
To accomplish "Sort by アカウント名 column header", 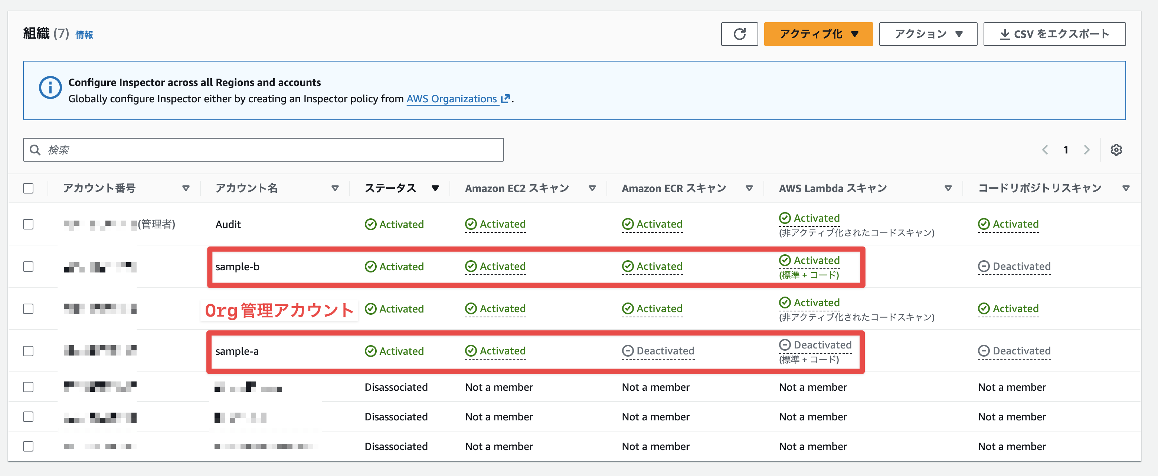I will (246, 188).
